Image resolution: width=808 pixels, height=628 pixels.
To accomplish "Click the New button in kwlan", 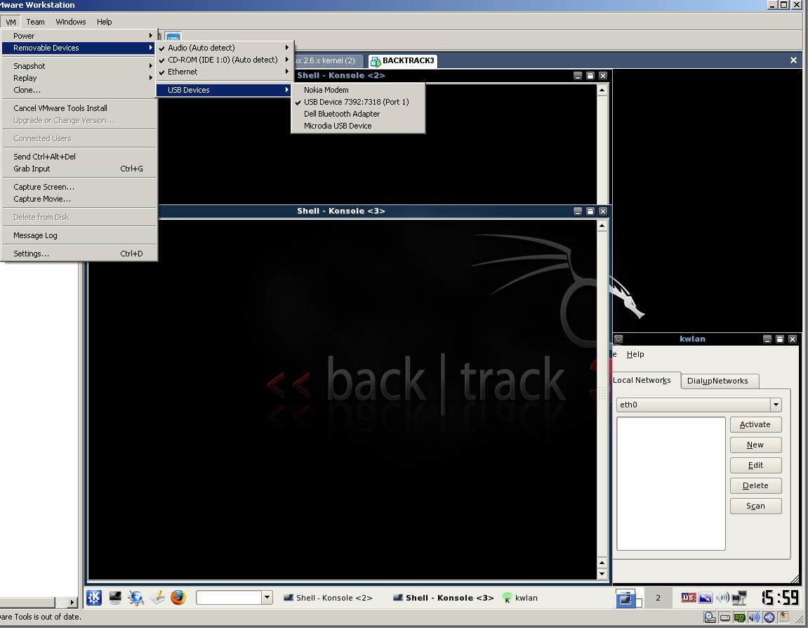I will pos(755,445).
